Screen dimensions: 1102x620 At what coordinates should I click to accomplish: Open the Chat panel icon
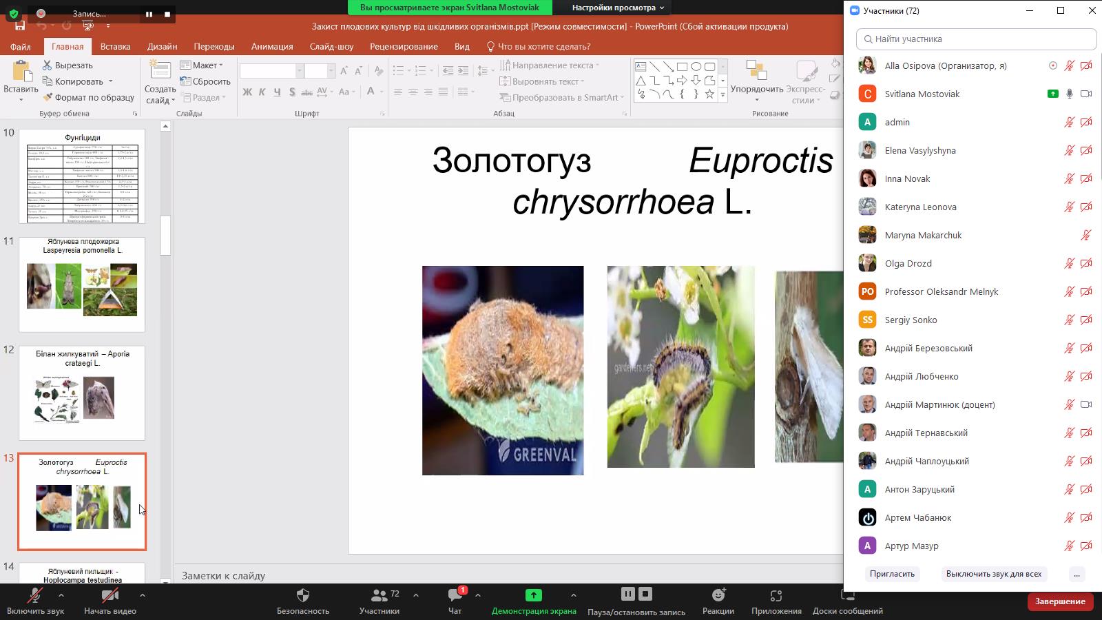tap(455, 595)
